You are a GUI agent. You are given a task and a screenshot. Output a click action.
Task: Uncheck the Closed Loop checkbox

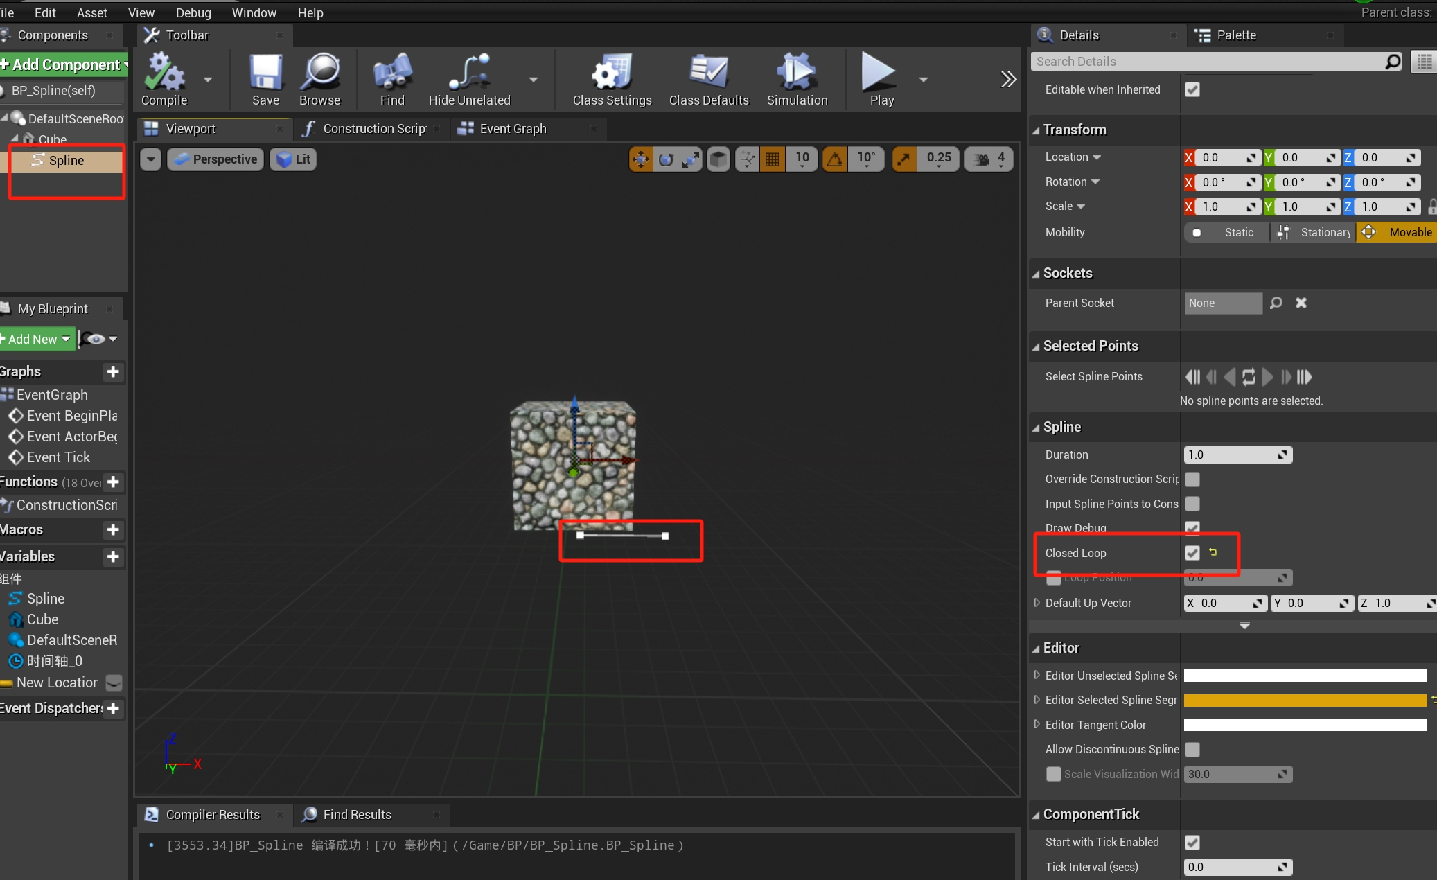(1192, 553)
